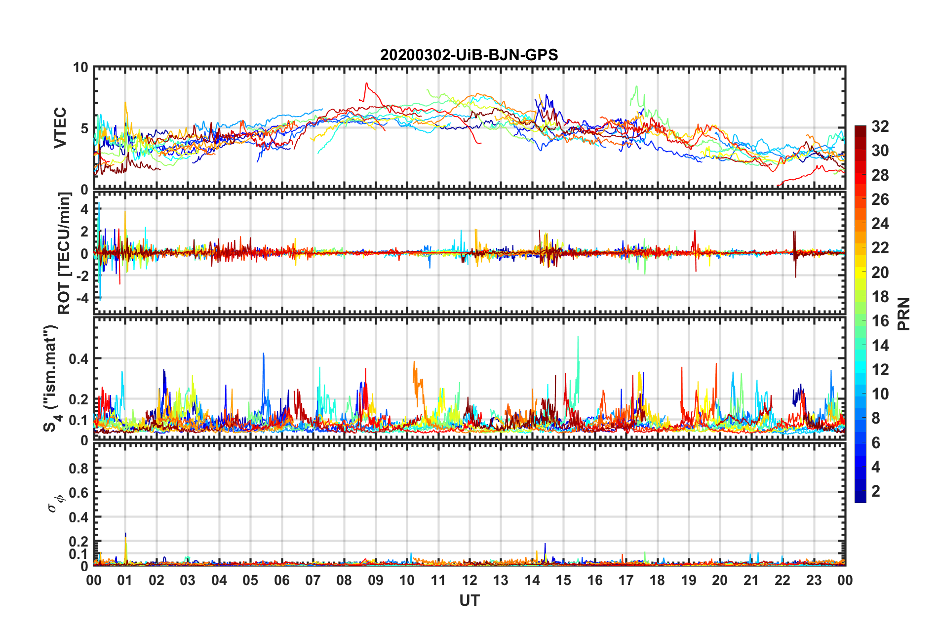Screen dimensions: 939x628
Task: Click colorbar tick value 8
Action: 876,418
